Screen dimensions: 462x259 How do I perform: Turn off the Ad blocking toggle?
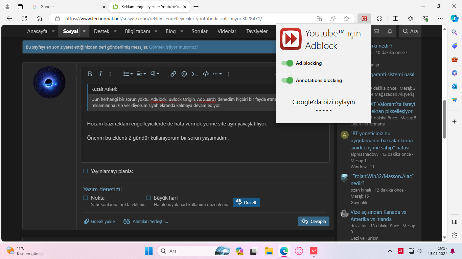tap(287, 63)
